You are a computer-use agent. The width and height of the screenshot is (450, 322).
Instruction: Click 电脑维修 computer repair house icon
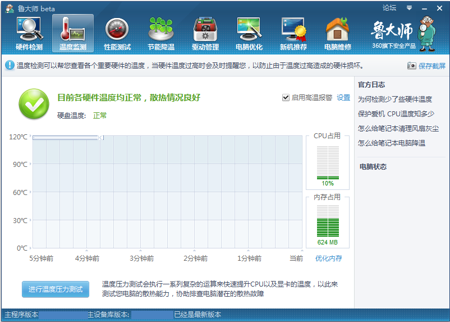[x=338, y=33]
